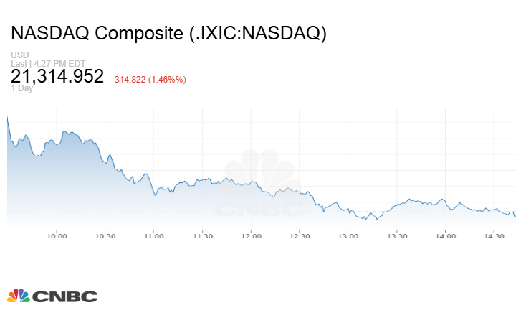Click the 21,314.952 last price value

click(58, 76)
